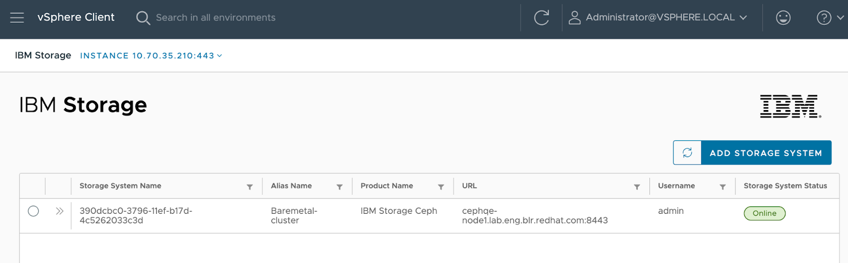848x263 pixels.
Task: Click the cephqe-node1 URL cell
Action: (535, 215)
